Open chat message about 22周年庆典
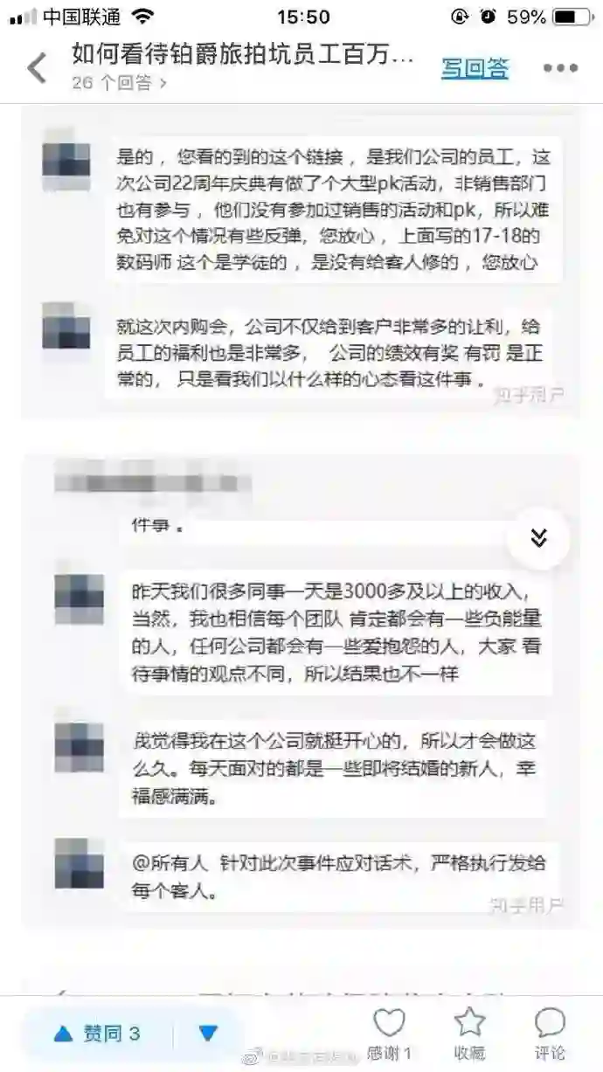The width and height of the screenshot is (603, 1072). [x=333, y=210]
